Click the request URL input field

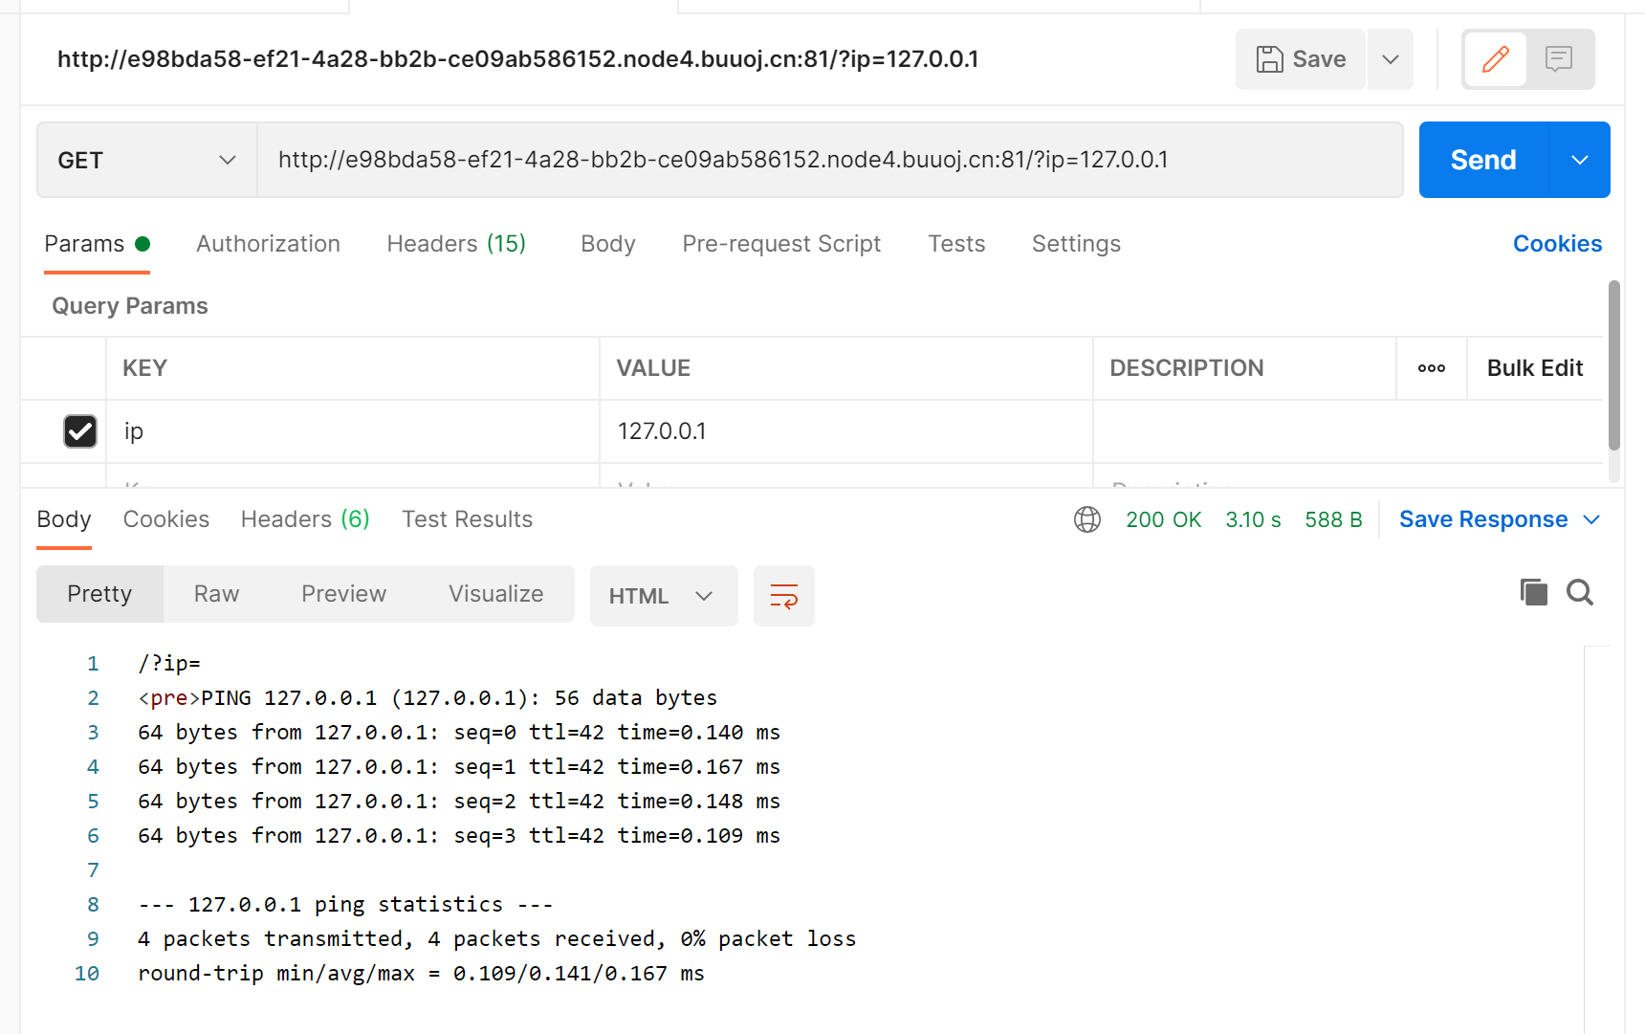pyautogui.click(x=828, y=160)
